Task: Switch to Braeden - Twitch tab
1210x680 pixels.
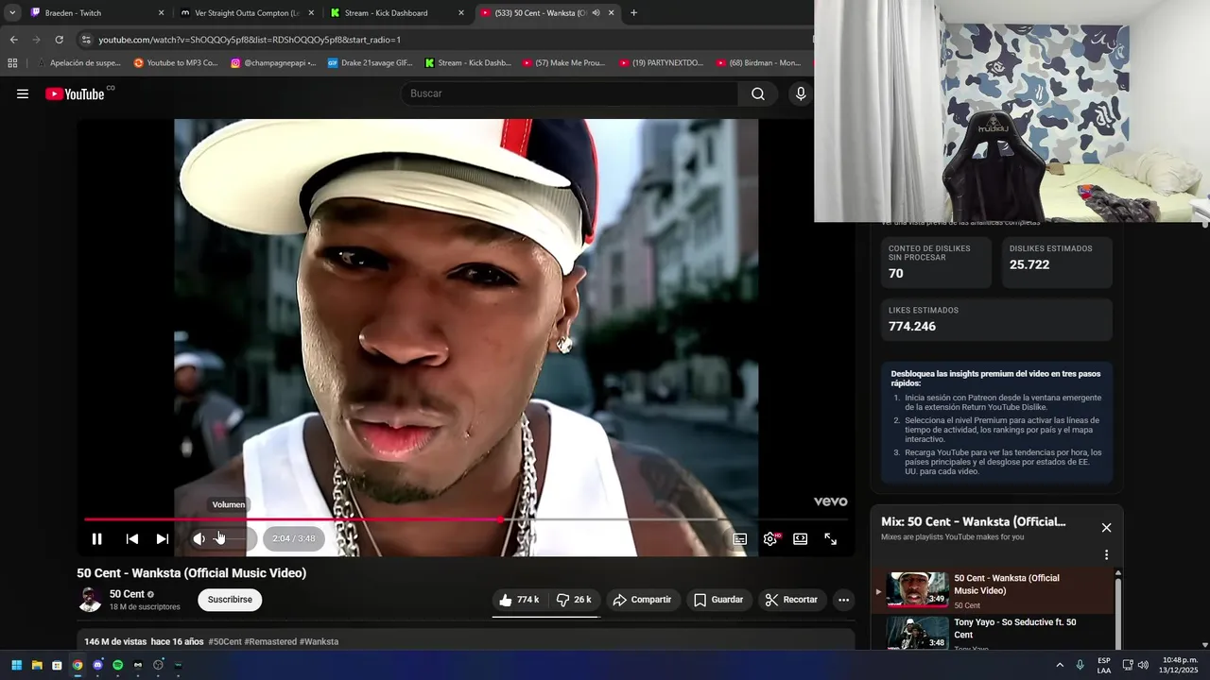Action: [x=96, y=13]
